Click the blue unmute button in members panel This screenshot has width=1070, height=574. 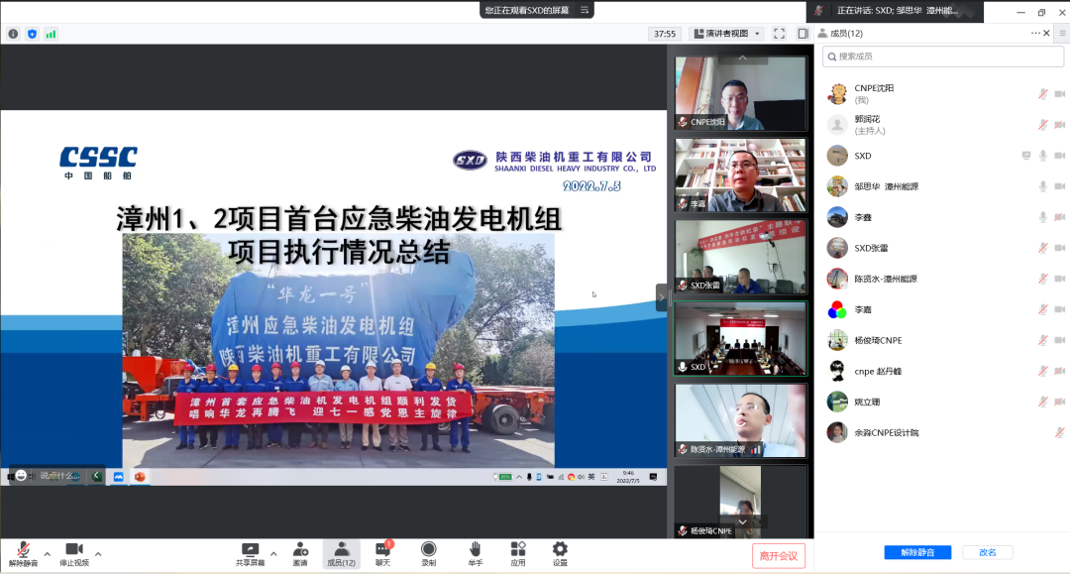[x=917, y=552]
